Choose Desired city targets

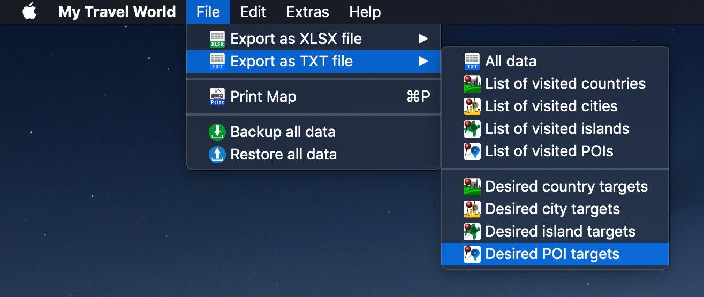tap(555, 209)
